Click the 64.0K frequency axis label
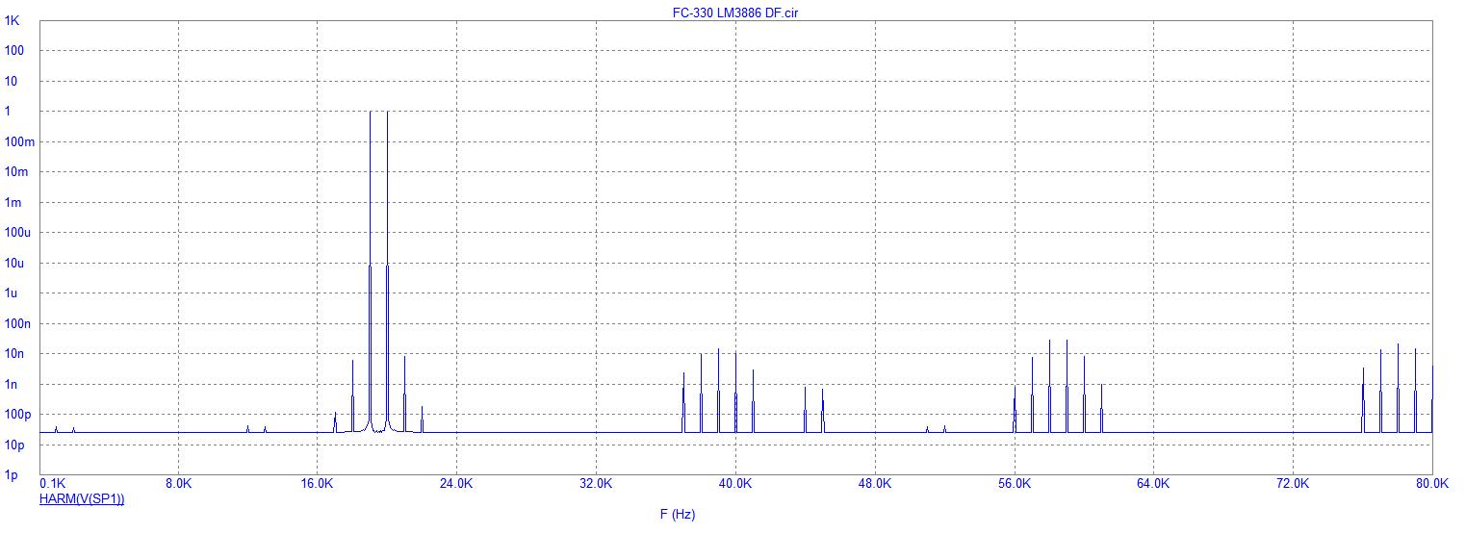 (x=1153, y=484)
